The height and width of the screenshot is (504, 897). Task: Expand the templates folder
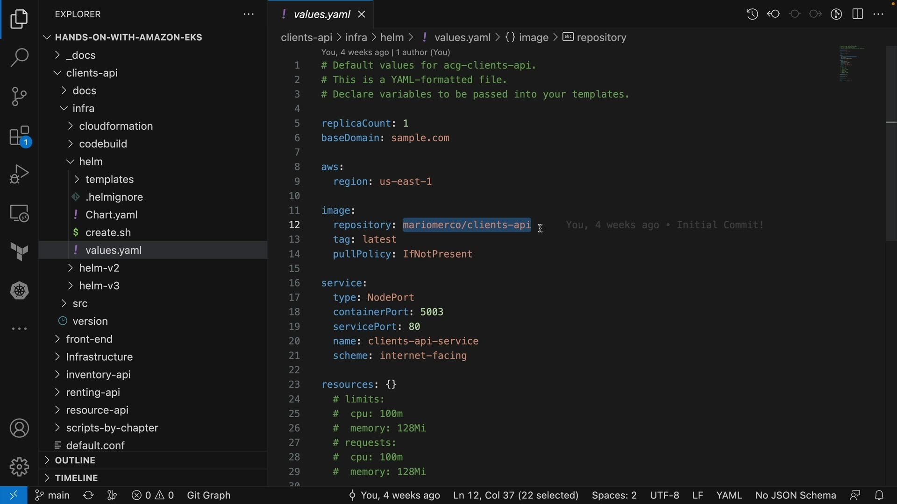[109, 179]
